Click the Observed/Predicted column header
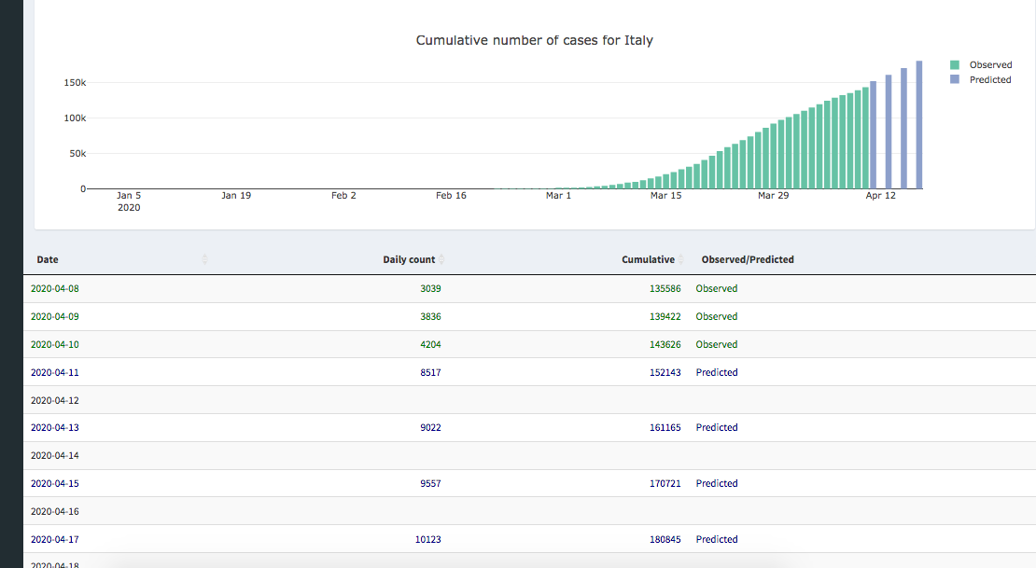Viewport: 1036px width, 568px height. click(748, 259)
